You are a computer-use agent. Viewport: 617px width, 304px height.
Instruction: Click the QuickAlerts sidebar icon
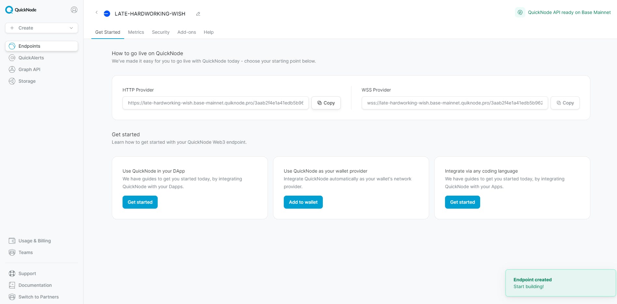click(12, 58)
